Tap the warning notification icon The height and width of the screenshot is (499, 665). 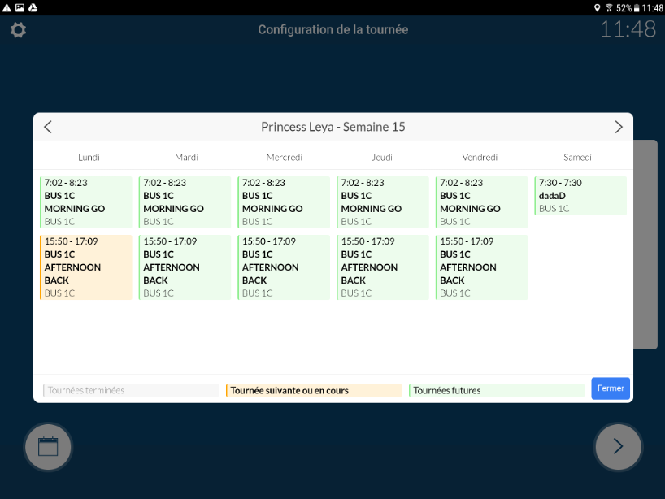pos(7,7)
